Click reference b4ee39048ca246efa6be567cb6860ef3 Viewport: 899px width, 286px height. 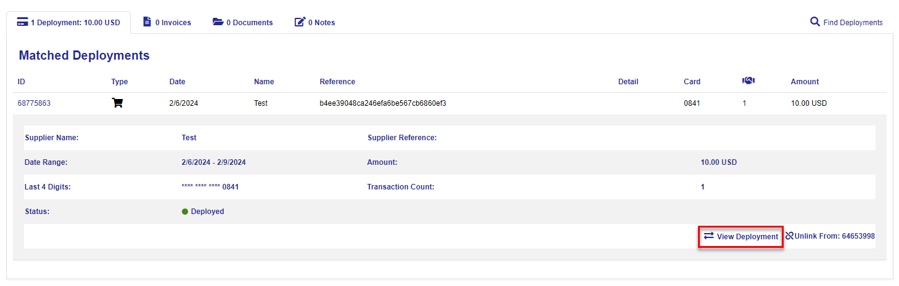[x=383, y=103]
